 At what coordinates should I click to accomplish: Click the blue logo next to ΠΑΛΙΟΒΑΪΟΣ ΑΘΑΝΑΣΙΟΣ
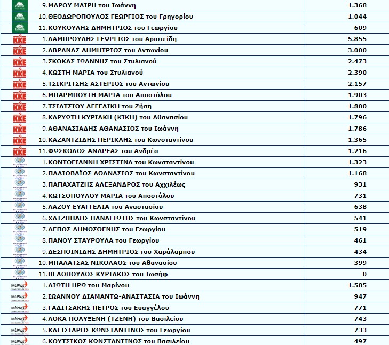coord(20,173)
